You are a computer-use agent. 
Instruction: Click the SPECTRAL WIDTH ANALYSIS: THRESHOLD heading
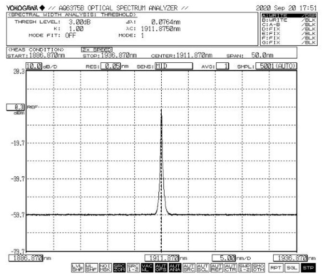[72, 15]
